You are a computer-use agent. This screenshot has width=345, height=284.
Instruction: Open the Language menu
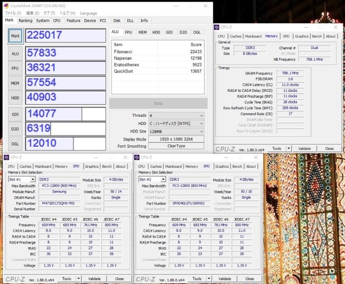pos(89,13)
